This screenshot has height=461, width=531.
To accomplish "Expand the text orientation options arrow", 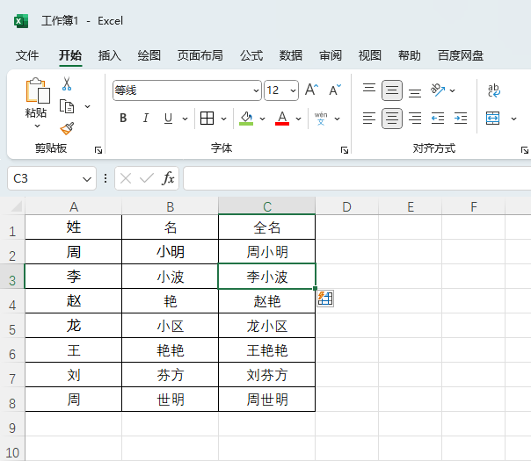I will (x=453, y=90).
